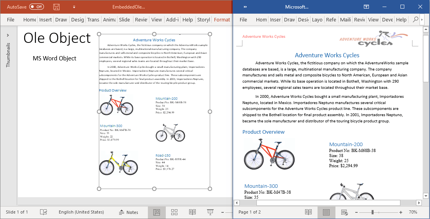Open the Insert tab in Word
The width and height of the screenshot is (430, 219).
point(275,19)
